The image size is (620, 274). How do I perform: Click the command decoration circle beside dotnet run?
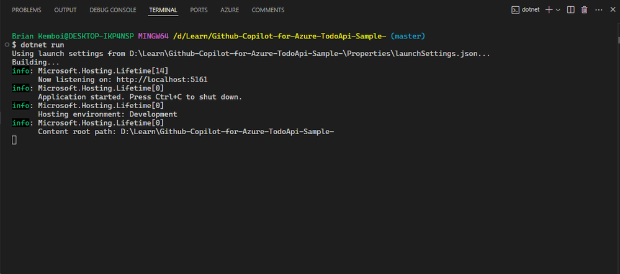pyautogui.click(x=7, y=45)
